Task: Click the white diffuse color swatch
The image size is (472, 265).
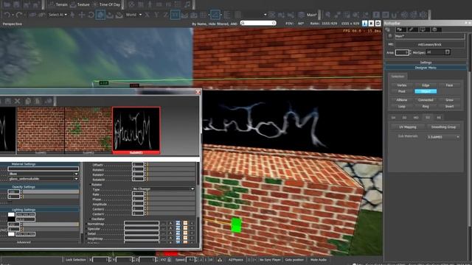Action: [x=11, y=214]
